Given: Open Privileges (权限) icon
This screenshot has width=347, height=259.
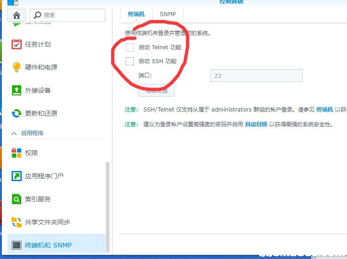Looking at the screenshot, I should (x=17, y=153).
